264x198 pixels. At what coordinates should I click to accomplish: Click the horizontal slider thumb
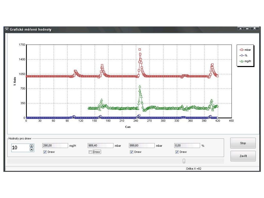[x=184, y=161]
